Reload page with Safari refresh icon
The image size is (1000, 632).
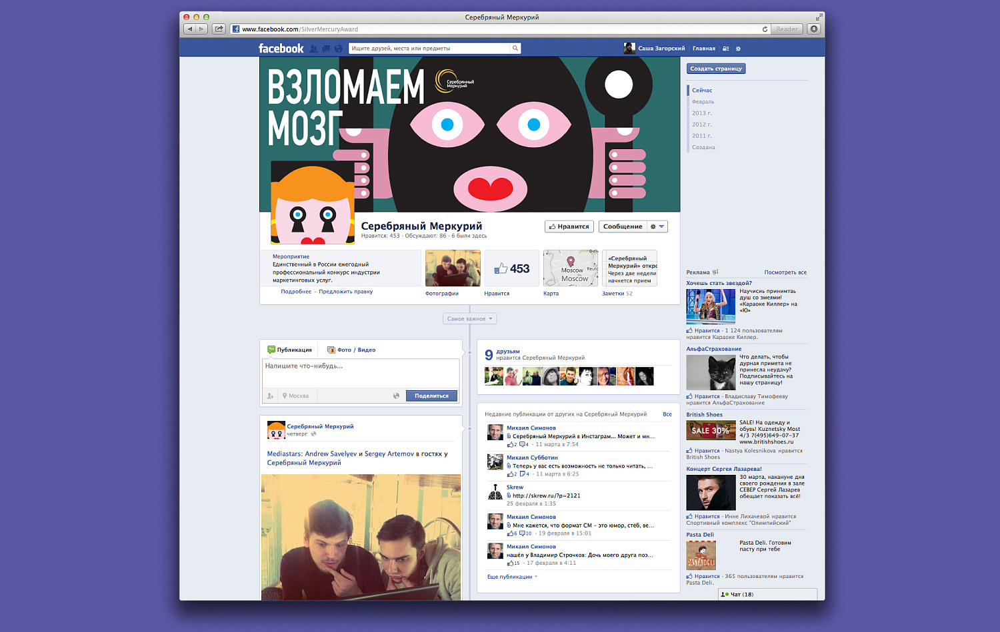765,29
